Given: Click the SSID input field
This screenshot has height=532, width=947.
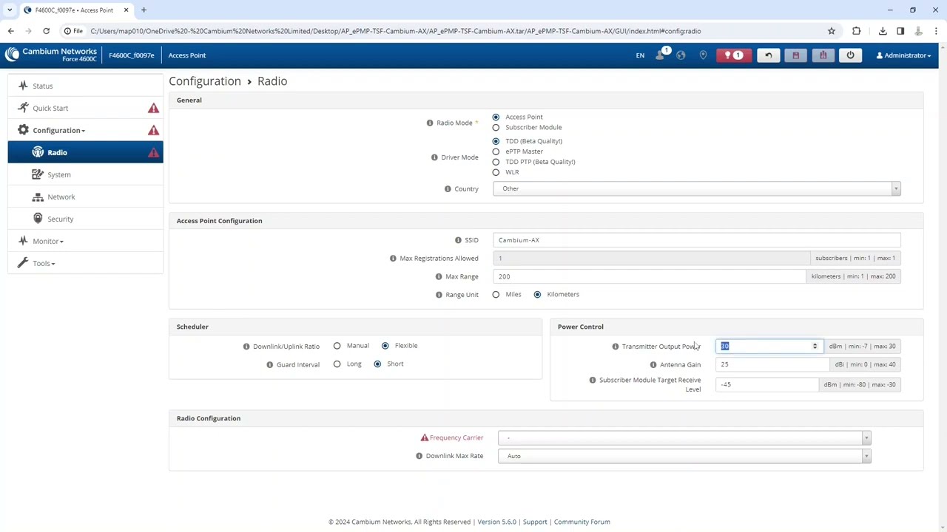Looking at the screenshot, I should [x=697, y=240].
